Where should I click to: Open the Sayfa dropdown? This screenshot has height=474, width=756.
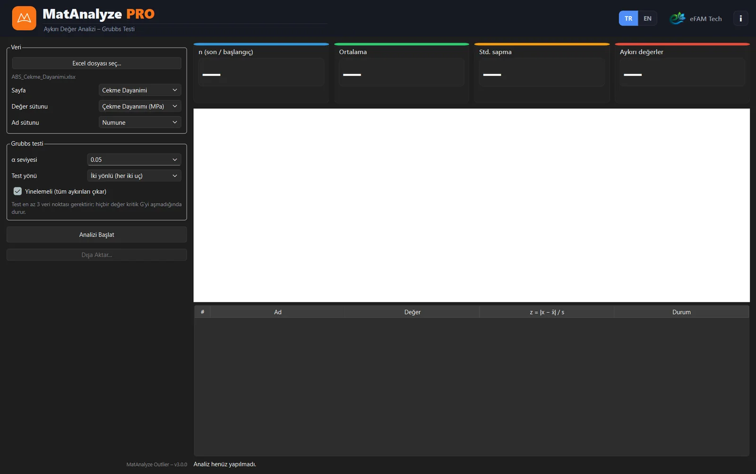coord(140,90)
